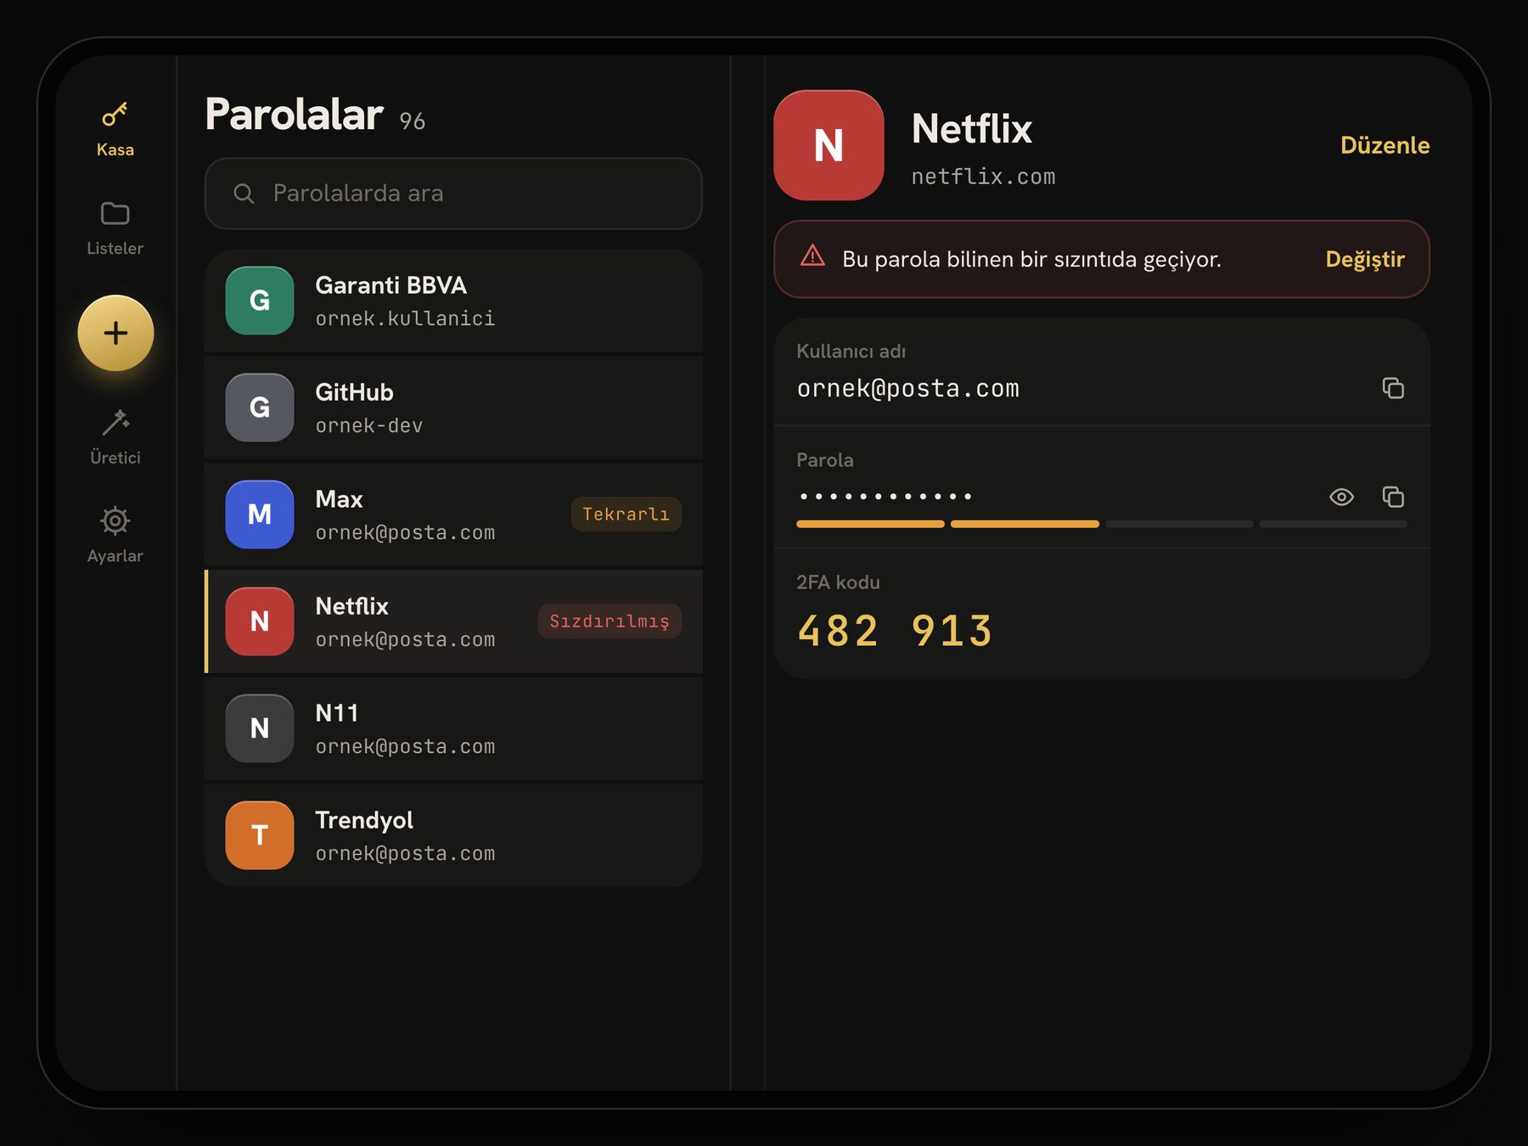
Task: Open the N11 entry avatar
Action: (260, 728)
